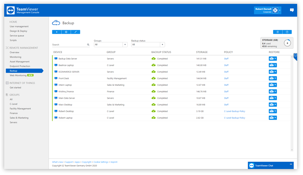This screenshot has height=175, width=303.
Task: Click completed cloud icon for Marc-Desktop
Action: (154, 104)
